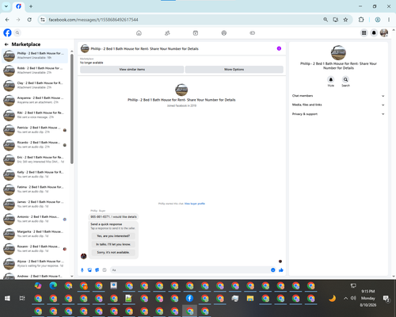
Task: Expand Media, files and links section
Action: (338, 105)
